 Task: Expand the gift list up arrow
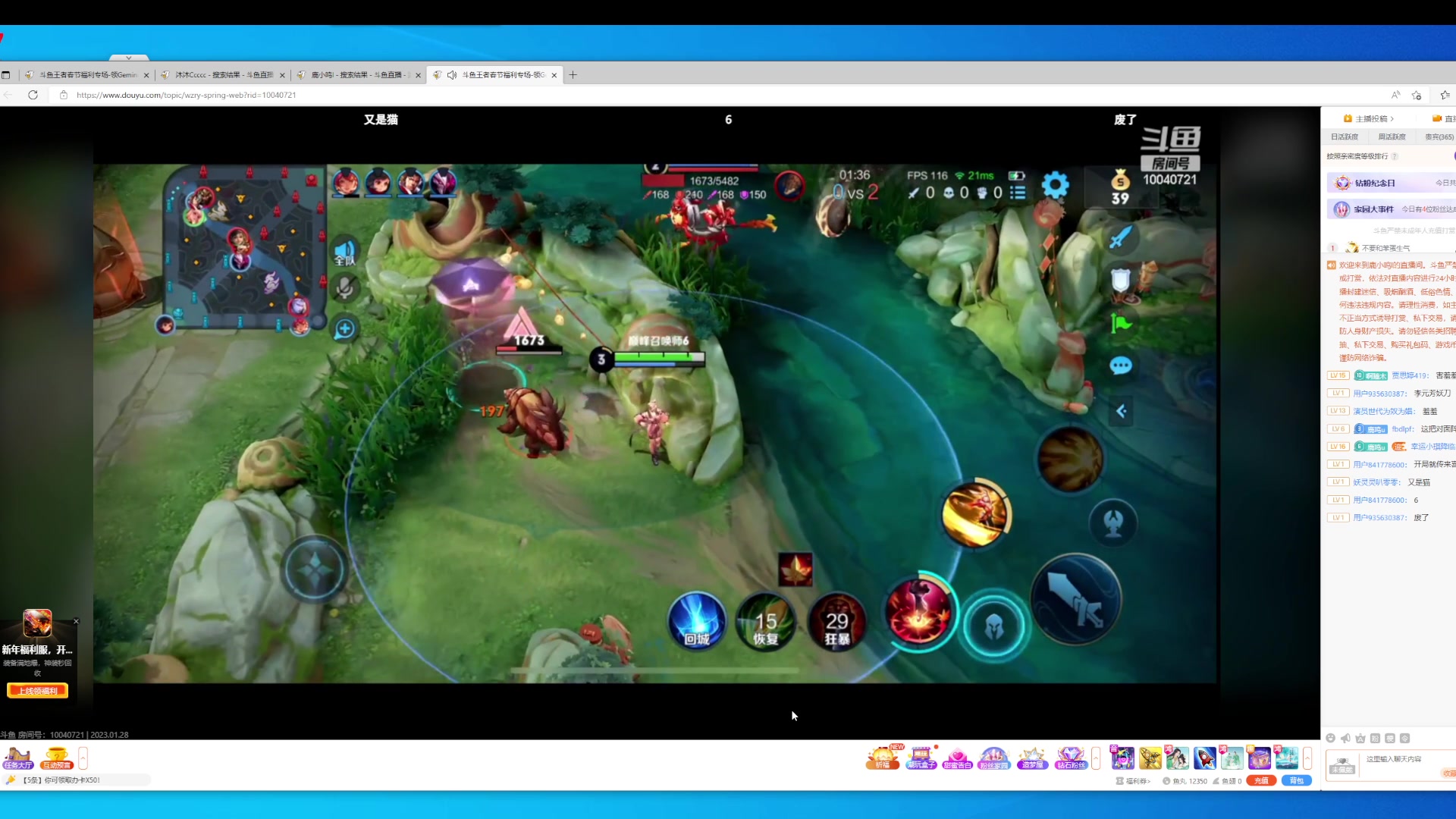(x=1307, y=758)
